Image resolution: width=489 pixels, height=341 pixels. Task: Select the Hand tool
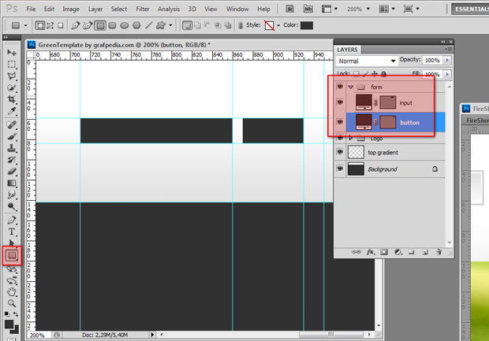coord(12,292)
